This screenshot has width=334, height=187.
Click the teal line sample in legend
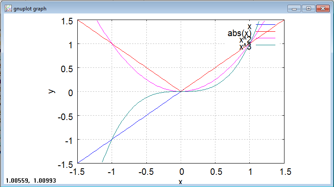pyautogui.click(x=265, y=45)
